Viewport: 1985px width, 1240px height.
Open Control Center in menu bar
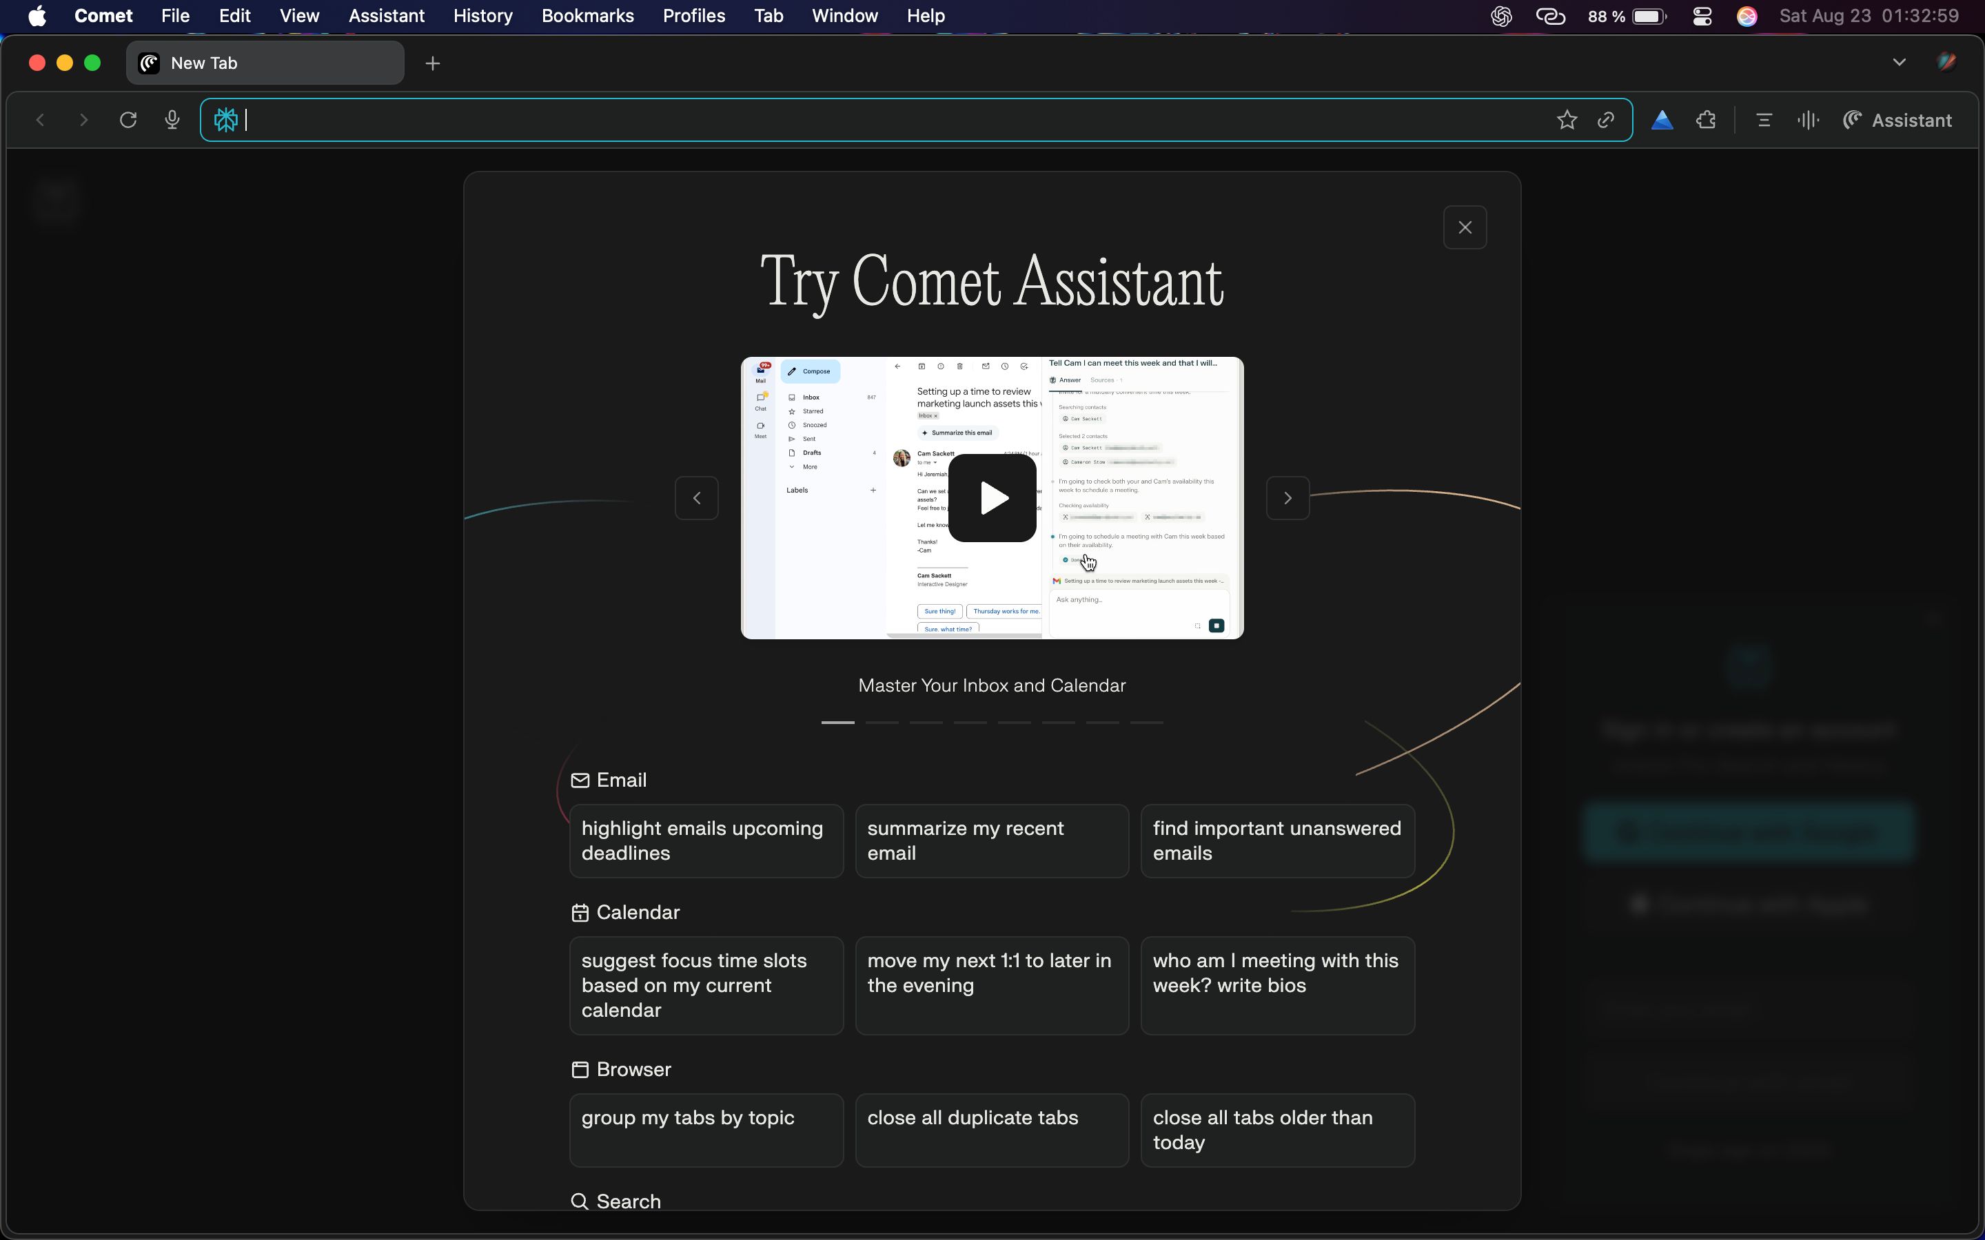1702,16
